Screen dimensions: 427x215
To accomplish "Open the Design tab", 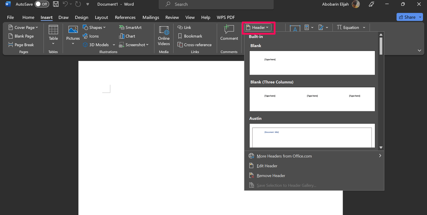I will (x=81, y=17).
